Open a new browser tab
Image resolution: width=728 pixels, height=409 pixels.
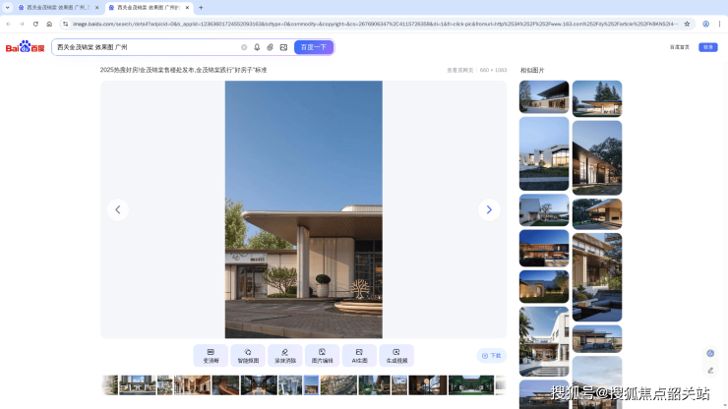(201, 8)
